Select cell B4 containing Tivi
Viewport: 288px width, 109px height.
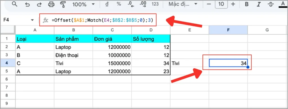(73, 63)
